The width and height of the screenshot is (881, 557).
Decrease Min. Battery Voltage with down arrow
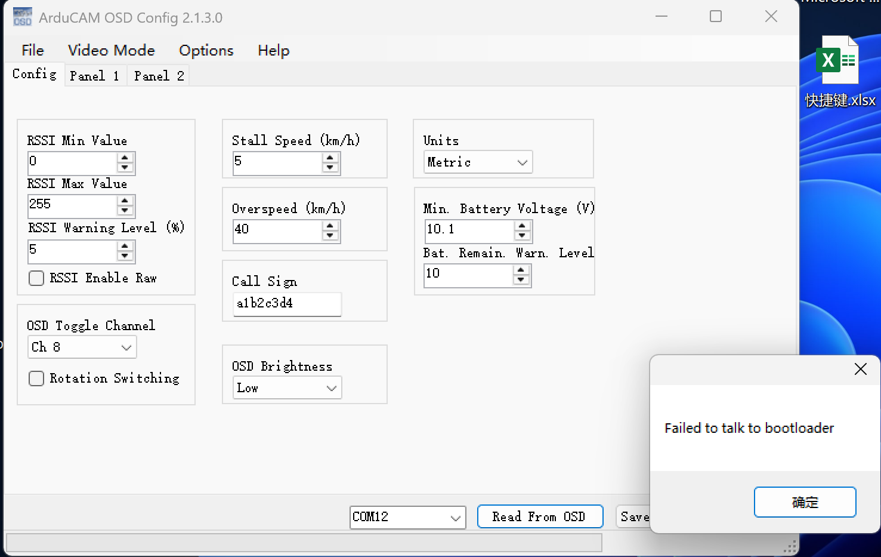pos(522,236)
